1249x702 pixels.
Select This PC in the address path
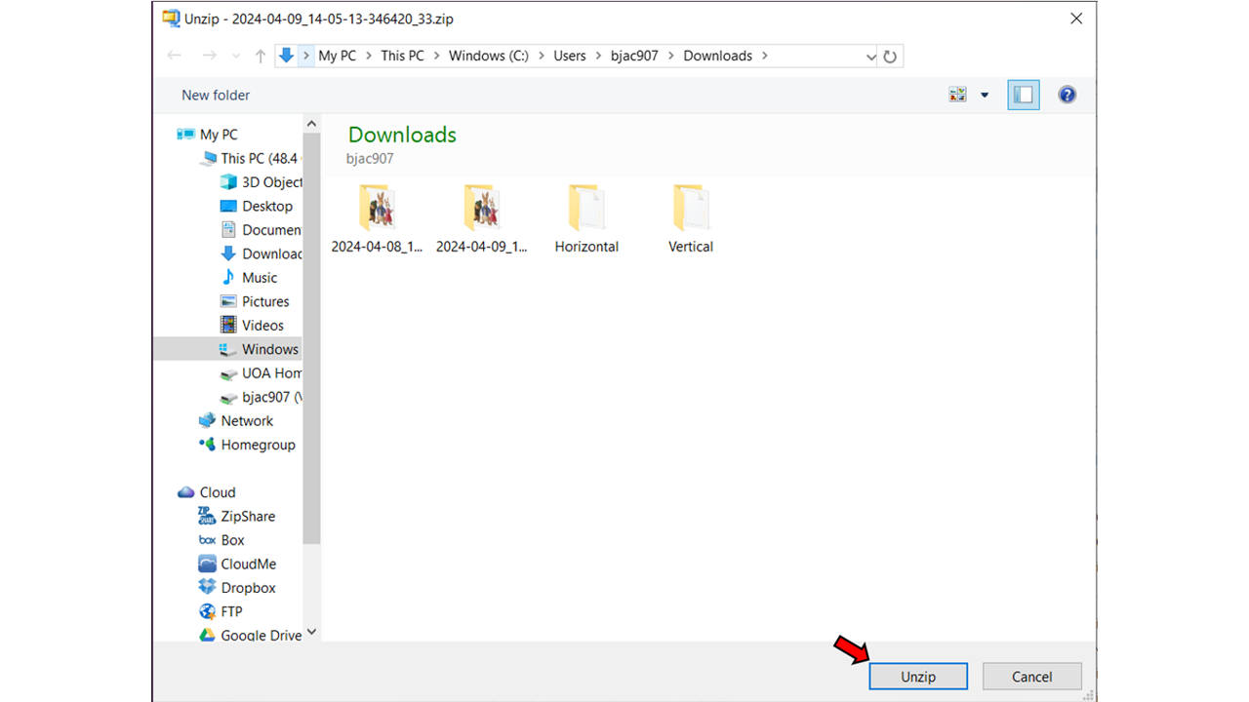[403, 56]
